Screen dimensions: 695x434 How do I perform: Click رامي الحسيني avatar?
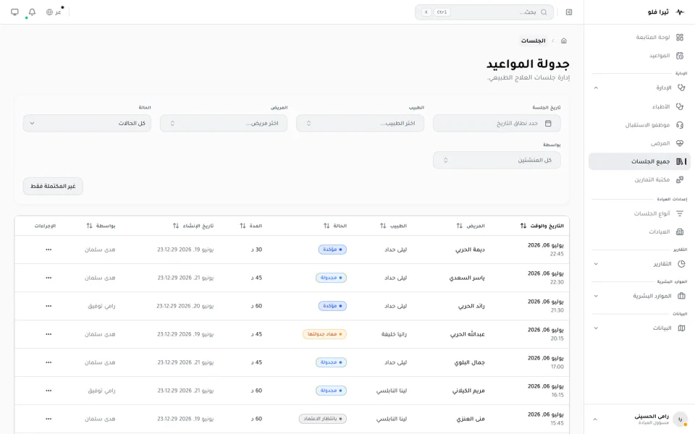coord(680,419)
